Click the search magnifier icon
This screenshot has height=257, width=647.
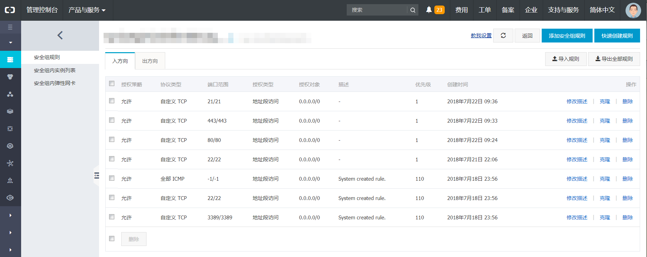point(413,10)
